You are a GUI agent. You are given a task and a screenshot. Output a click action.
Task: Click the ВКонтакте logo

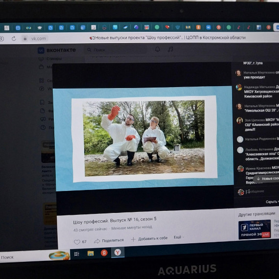tap(57, 50)
